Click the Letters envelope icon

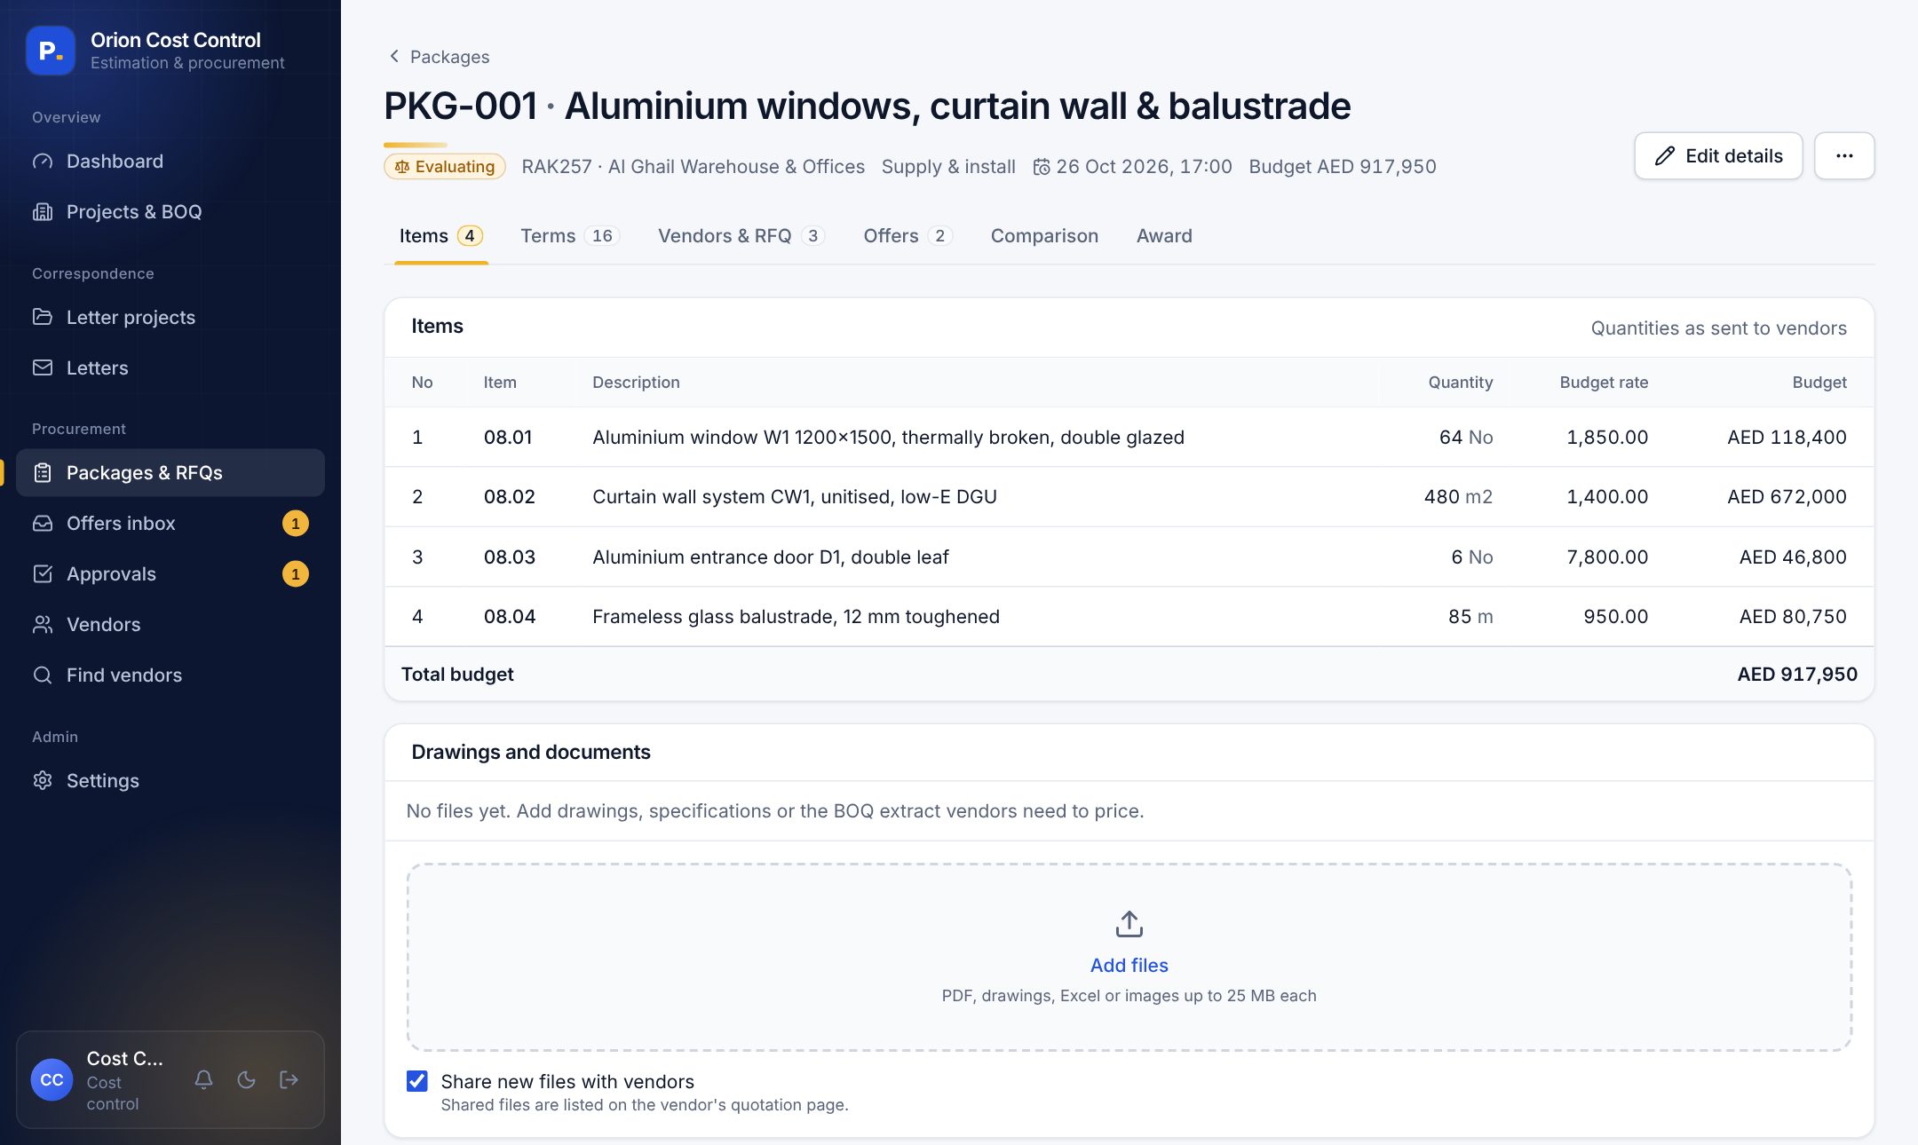pos(43,367)
